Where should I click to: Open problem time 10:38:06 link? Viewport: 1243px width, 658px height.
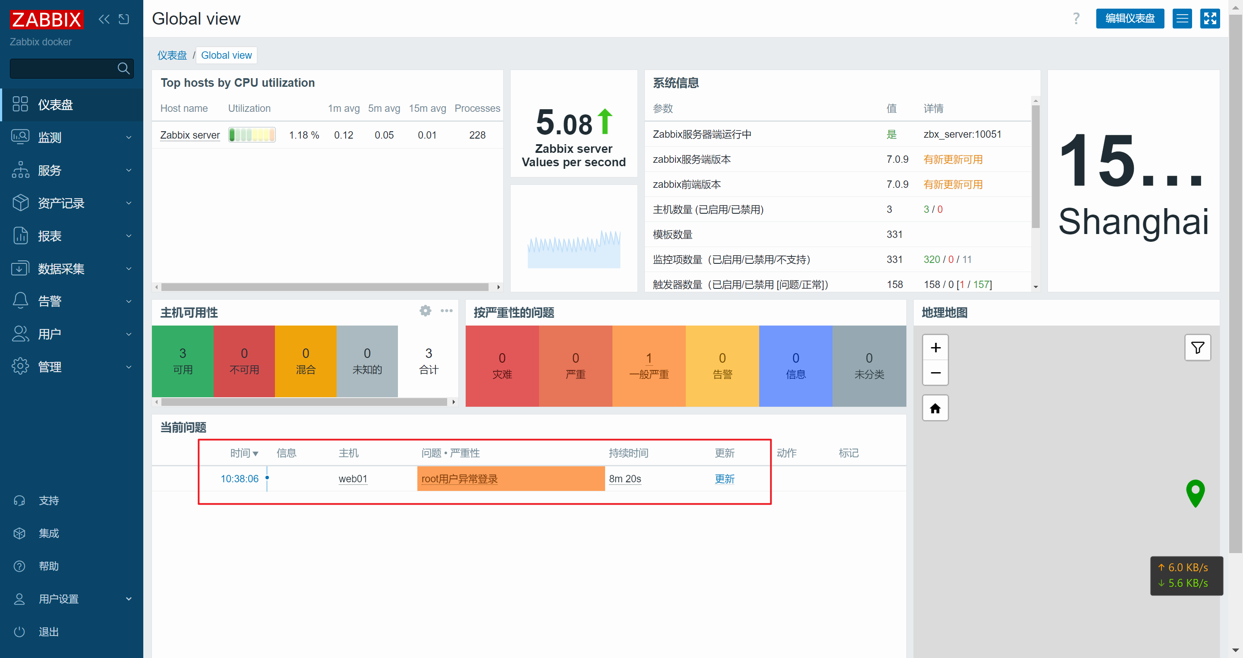click(x=240, y=479)
